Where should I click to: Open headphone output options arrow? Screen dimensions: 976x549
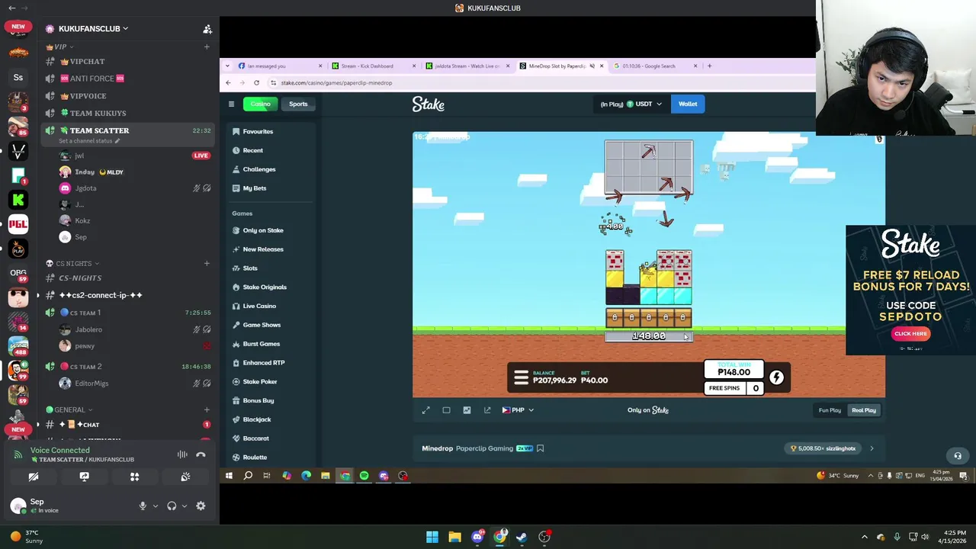[x=184, y=506]
